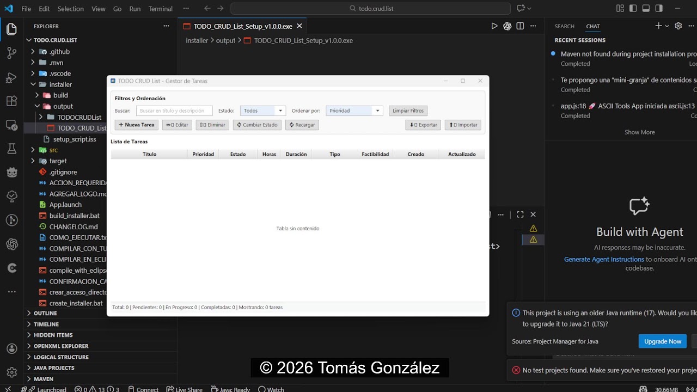The height and width of the screenshot is (392, 697).
Task: Close the TODO_CRUD_List_Setup_v1.0.0.exe editor tab
Action: coord(300,26)
